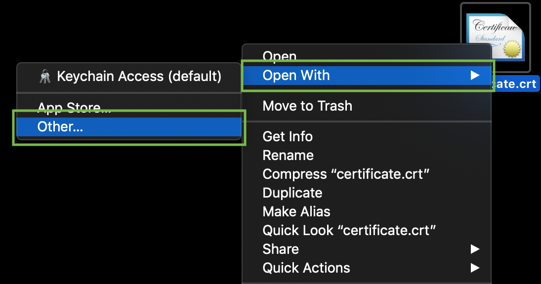Expand the Share submenu arrow
This screenshot has height=284, width=541.
(x=475, y=249)
